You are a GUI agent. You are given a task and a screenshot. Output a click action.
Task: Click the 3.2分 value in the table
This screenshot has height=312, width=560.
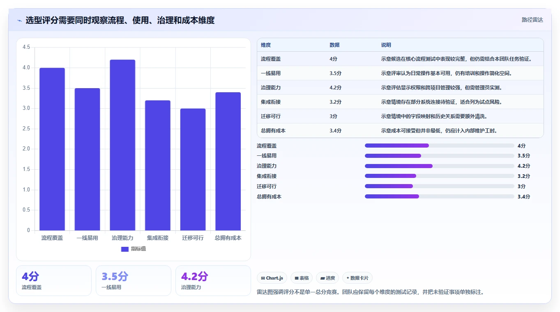tap(335, 102)
